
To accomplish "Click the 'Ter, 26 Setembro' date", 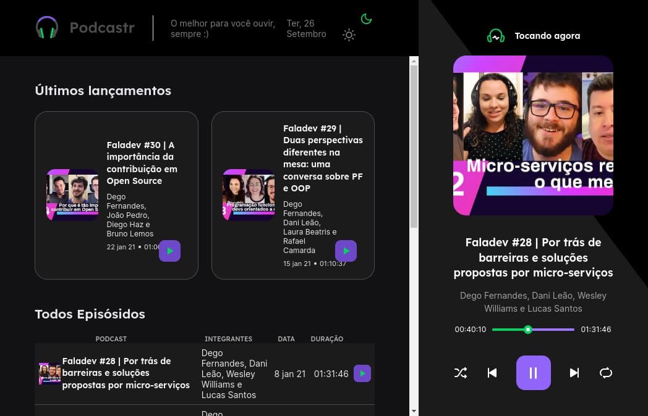I will pyautogui.click(x=306, y=28).
